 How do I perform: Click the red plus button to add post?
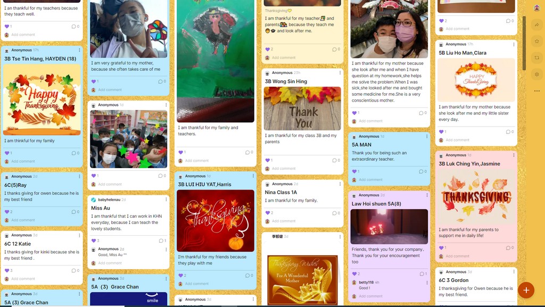pyautogui.click(x=526, y=291)
